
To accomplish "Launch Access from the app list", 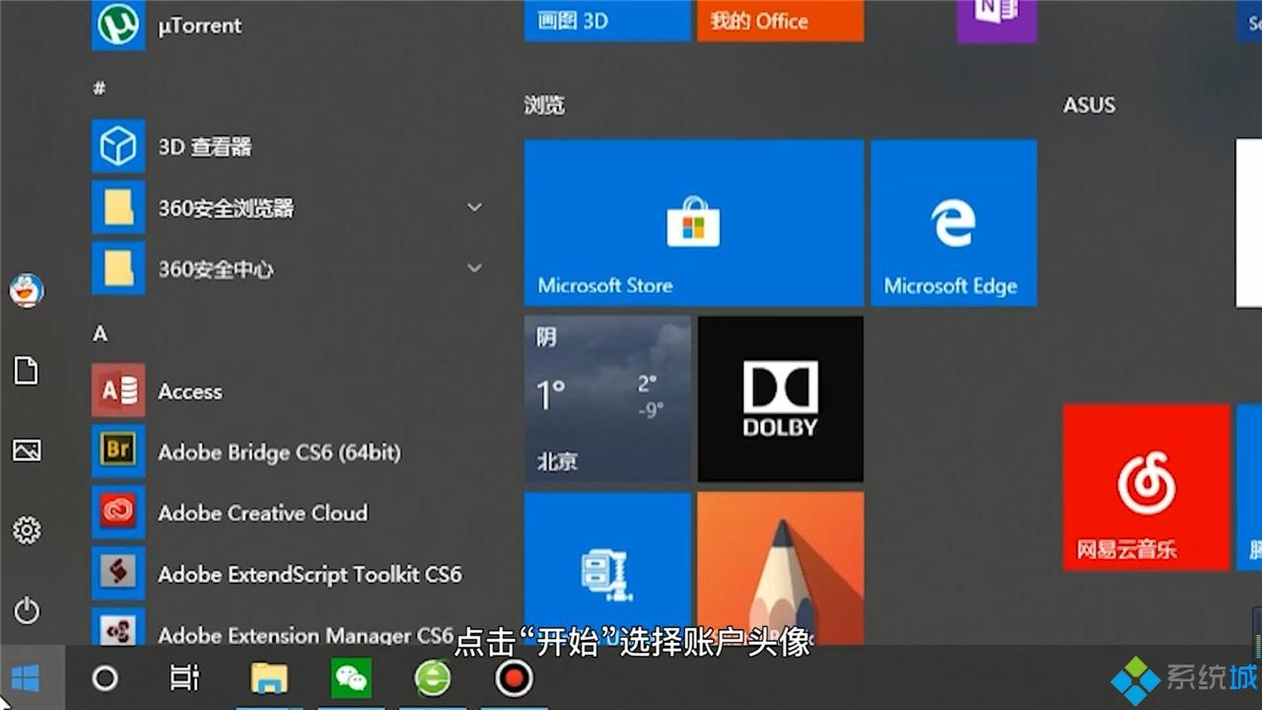I will point(286,391).
